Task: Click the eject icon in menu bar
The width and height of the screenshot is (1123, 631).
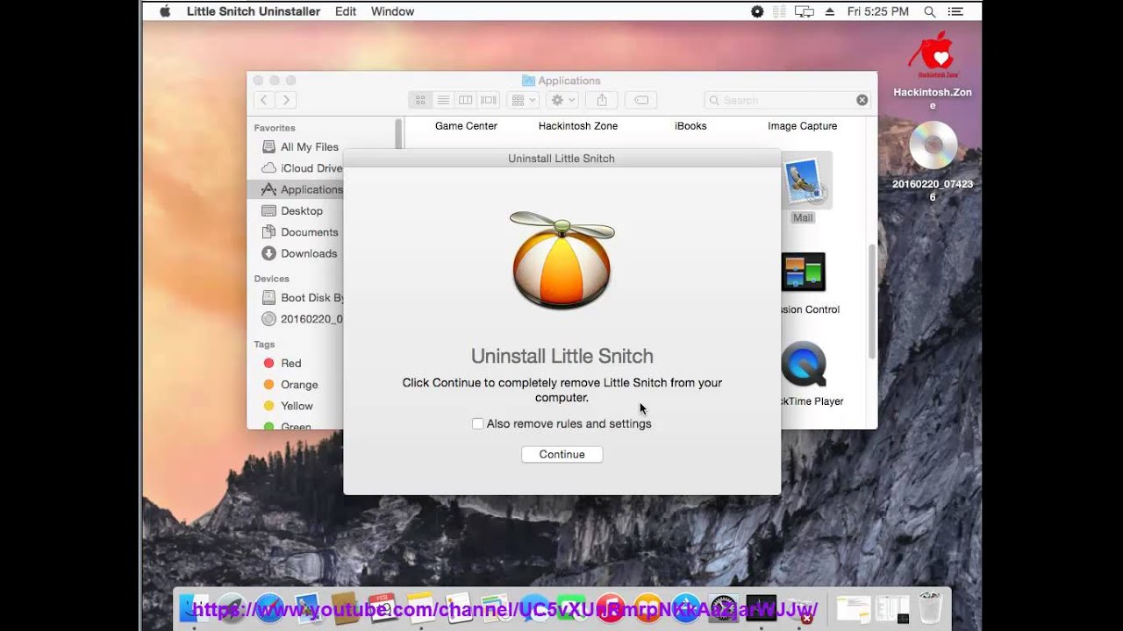Action: [830, 11]
